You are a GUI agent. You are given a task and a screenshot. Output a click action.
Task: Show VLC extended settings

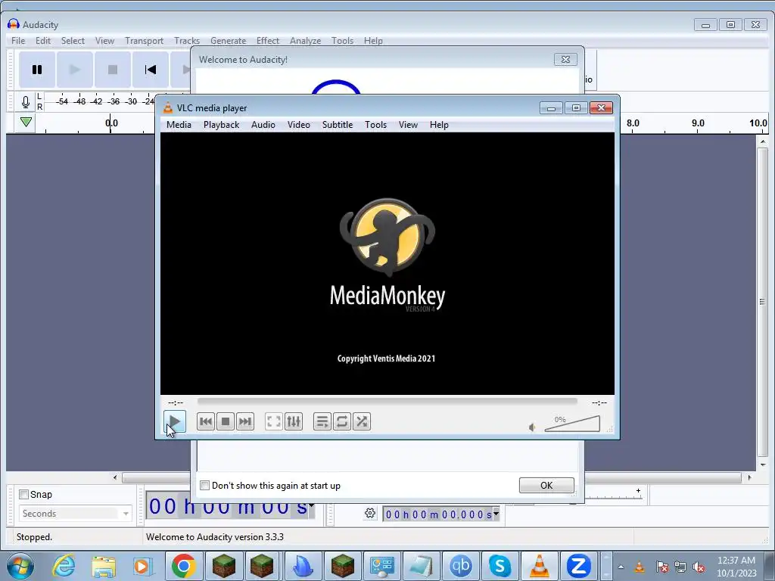294,421
